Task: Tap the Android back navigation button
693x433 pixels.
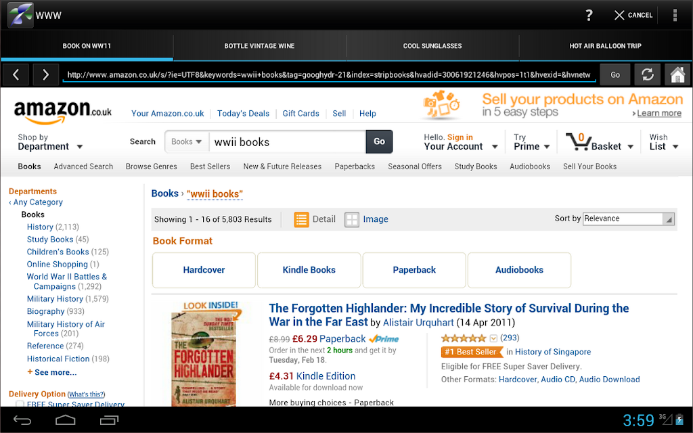Action: (x=22, y=420)
